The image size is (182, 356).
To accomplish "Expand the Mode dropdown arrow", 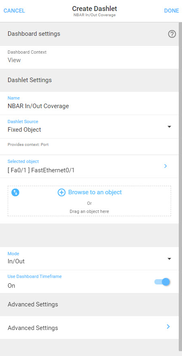I will [x=169, y=258].
